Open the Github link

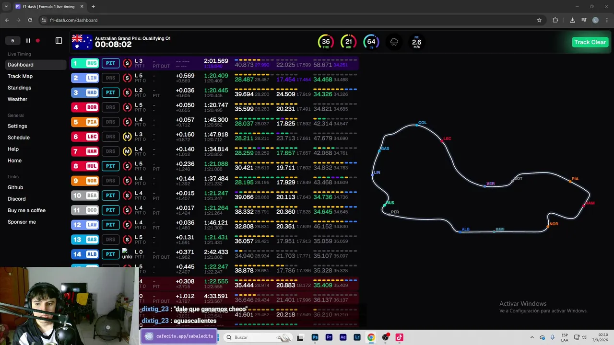[15, 187]
